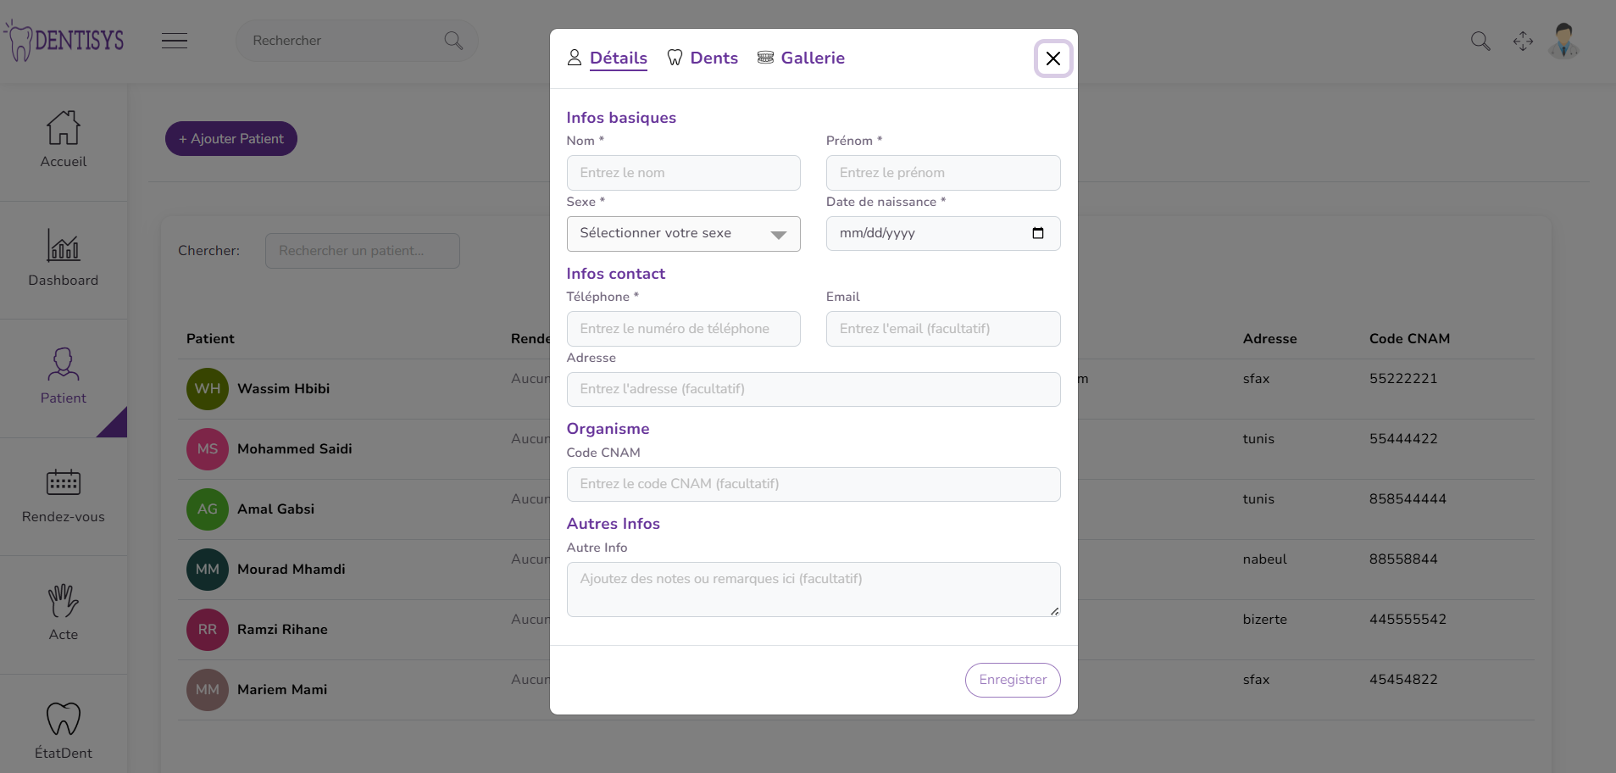The image size is (1616, 773).
Task: Switch to the Gallerie tab
Action: coord(801,58)
